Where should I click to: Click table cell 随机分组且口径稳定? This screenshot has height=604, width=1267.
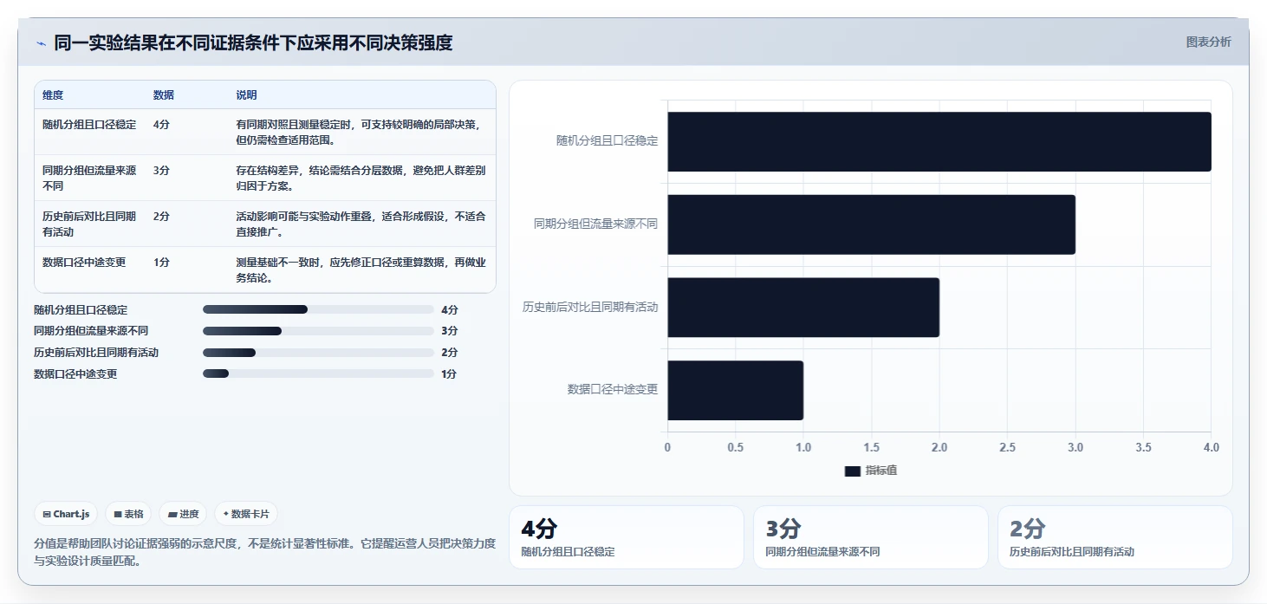click(89, 125)
